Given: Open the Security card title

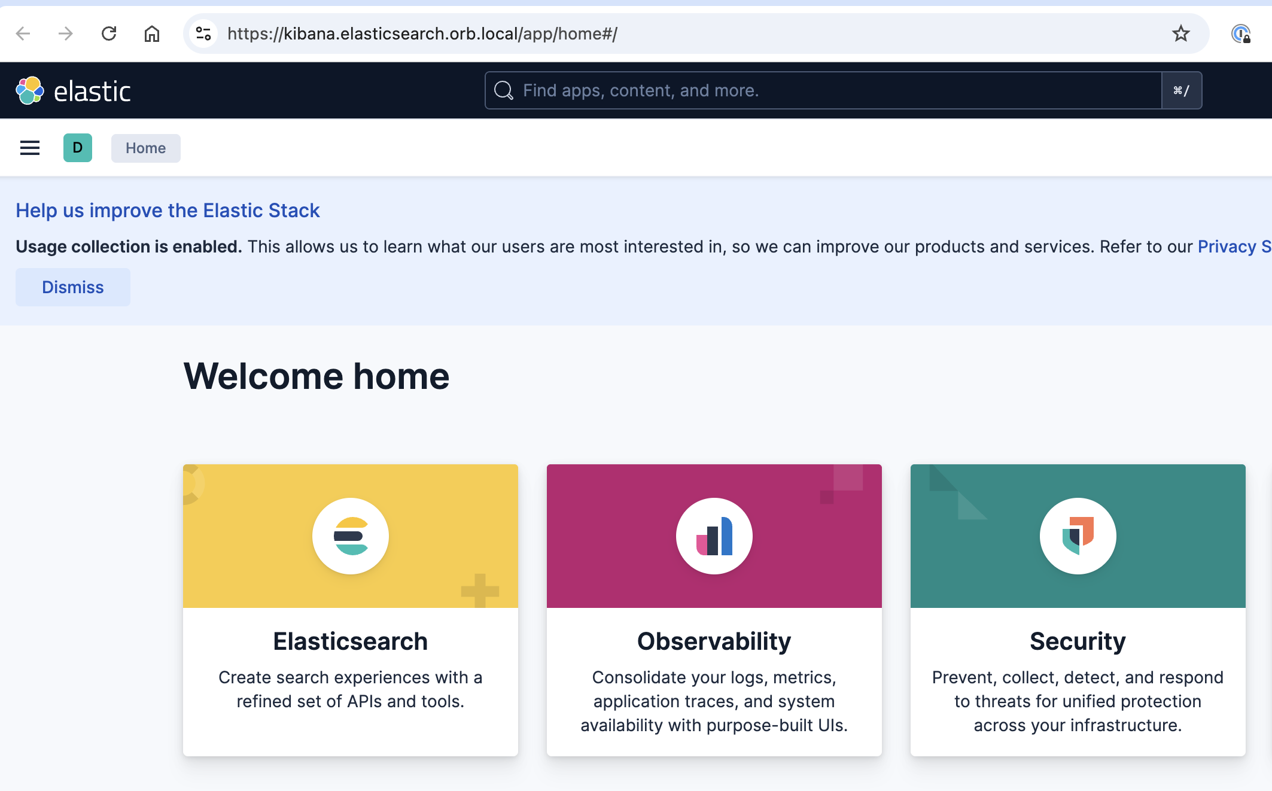Looking at the screenshot, I should (x=1078, y=641).
